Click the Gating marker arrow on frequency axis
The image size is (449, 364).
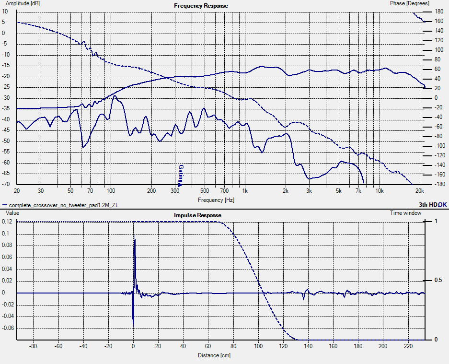tap(180, 184)
